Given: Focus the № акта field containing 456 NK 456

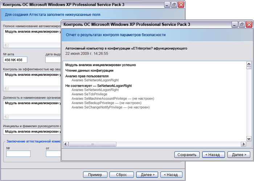Looking at the screenshot, I should [x=15, y=60].
